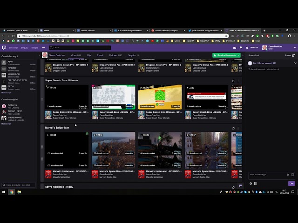Image resolution: width=298 pixels, height=223 pixels.
Task: Collapse the chat panel with the right chevron
Action: point(243,55)
